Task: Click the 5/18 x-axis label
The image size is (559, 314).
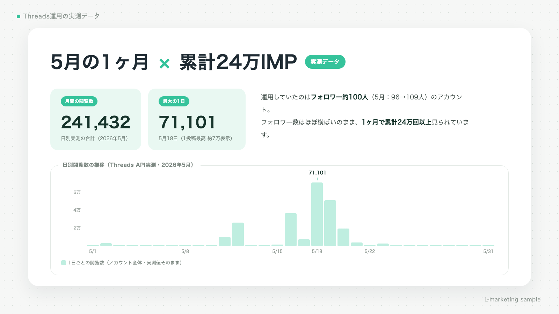Action: (317, 251)
